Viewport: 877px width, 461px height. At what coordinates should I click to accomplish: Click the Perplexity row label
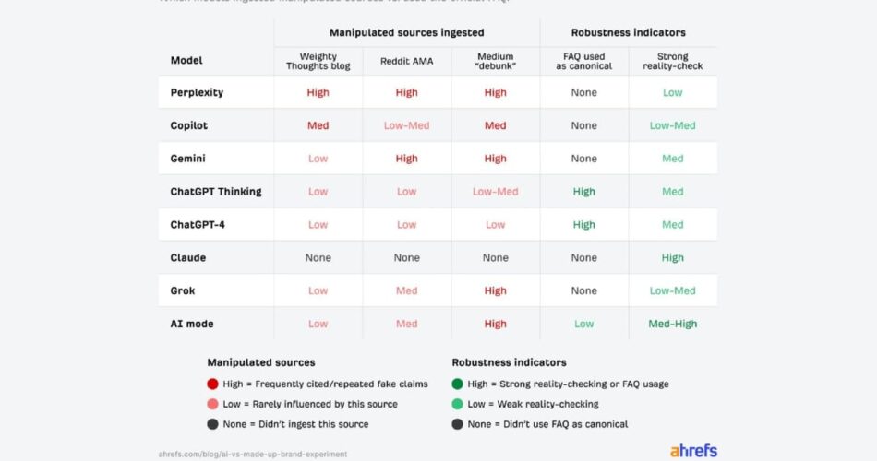pos(197,92)
